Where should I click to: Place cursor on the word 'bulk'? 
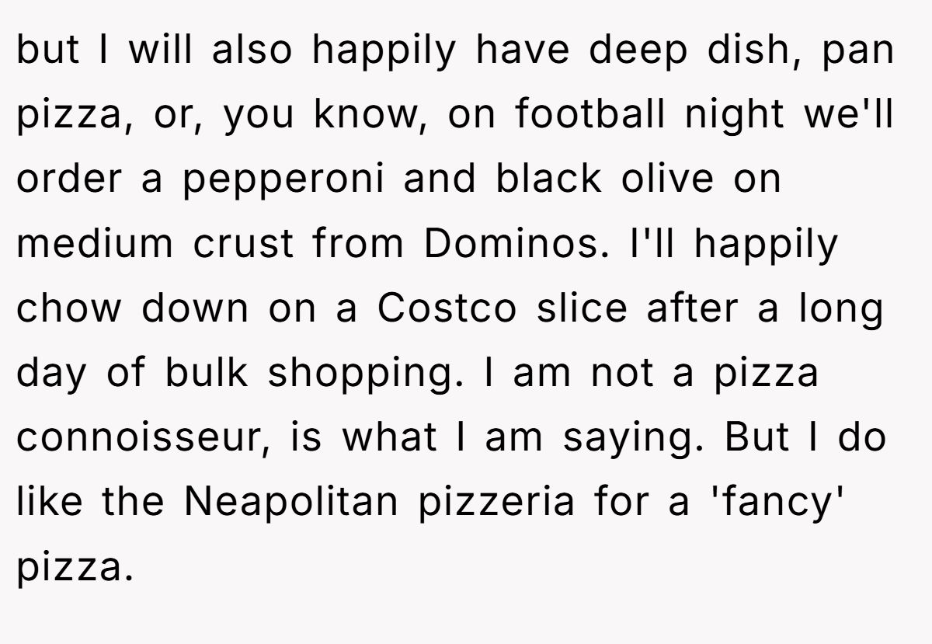206,373
